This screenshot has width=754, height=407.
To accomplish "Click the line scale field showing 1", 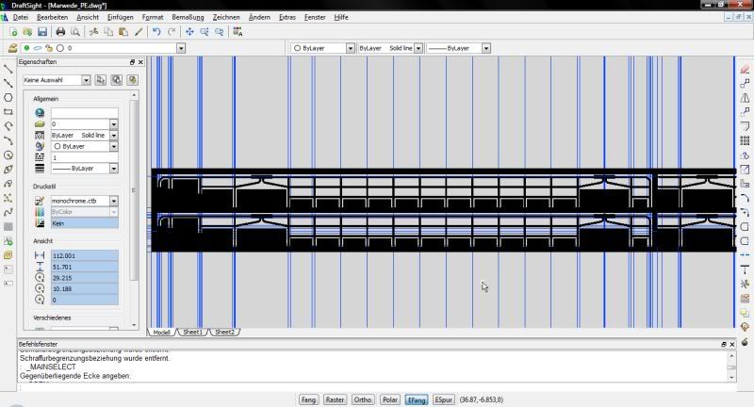I will click(x=84, y=157).
